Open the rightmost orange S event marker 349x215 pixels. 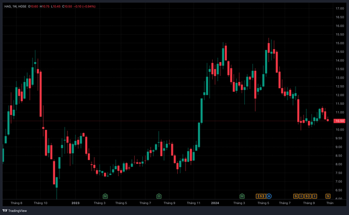coord(328,196)
